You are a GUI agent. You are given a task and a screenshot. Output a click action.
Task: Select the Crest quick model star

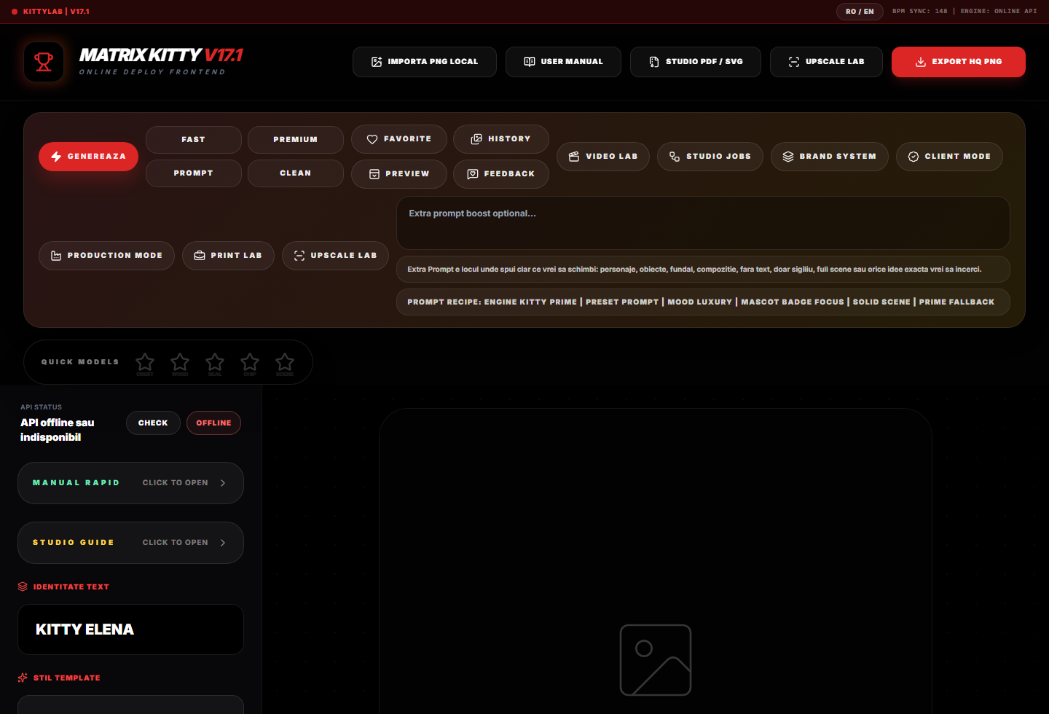click(x=145, y=362)
